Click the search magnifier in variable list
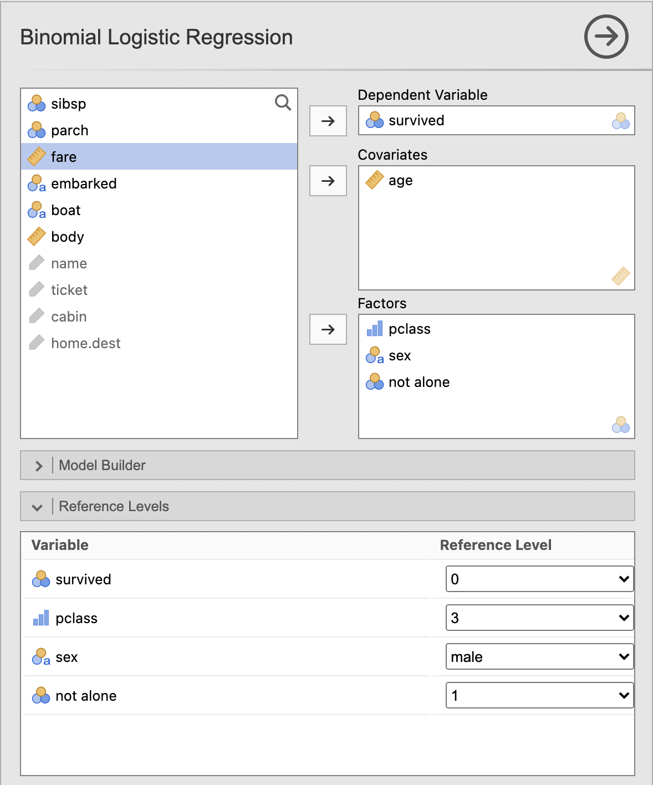The image size is (653, 785). 283,103
